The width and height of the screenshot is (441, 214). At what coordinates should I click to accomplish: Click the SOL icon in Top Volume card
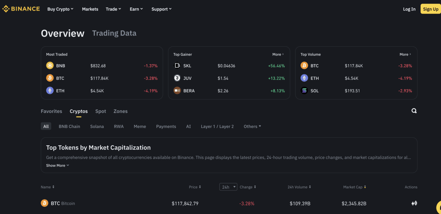click(304, 91)
